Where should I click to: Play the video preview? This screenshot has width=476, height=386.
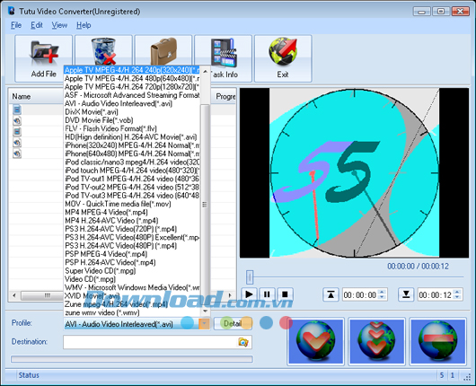(x=249, y=294)
